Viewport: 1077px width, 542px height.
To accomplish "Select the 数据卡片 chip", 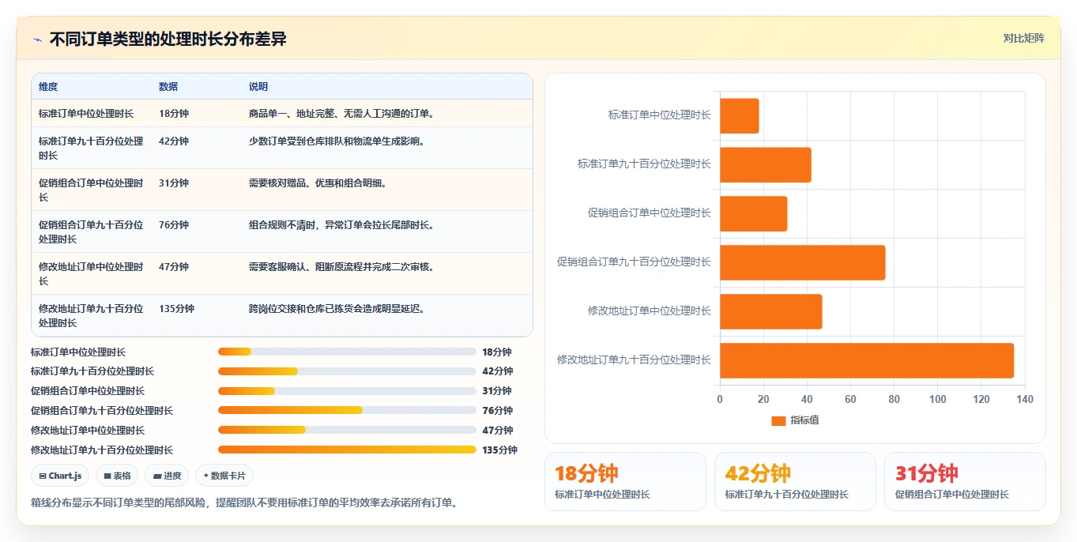I will [x=224, y=476].
